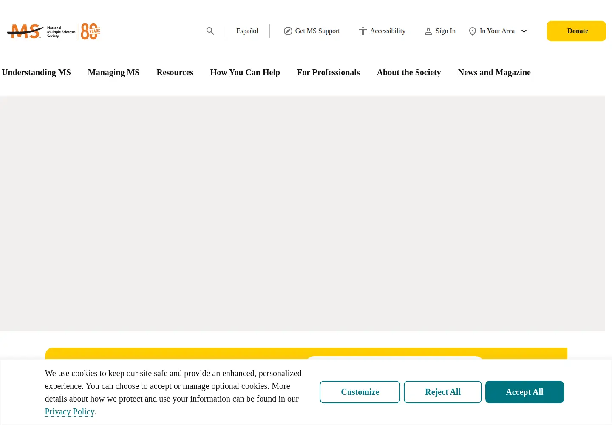Click Reject All cookies

pos(443,392)
